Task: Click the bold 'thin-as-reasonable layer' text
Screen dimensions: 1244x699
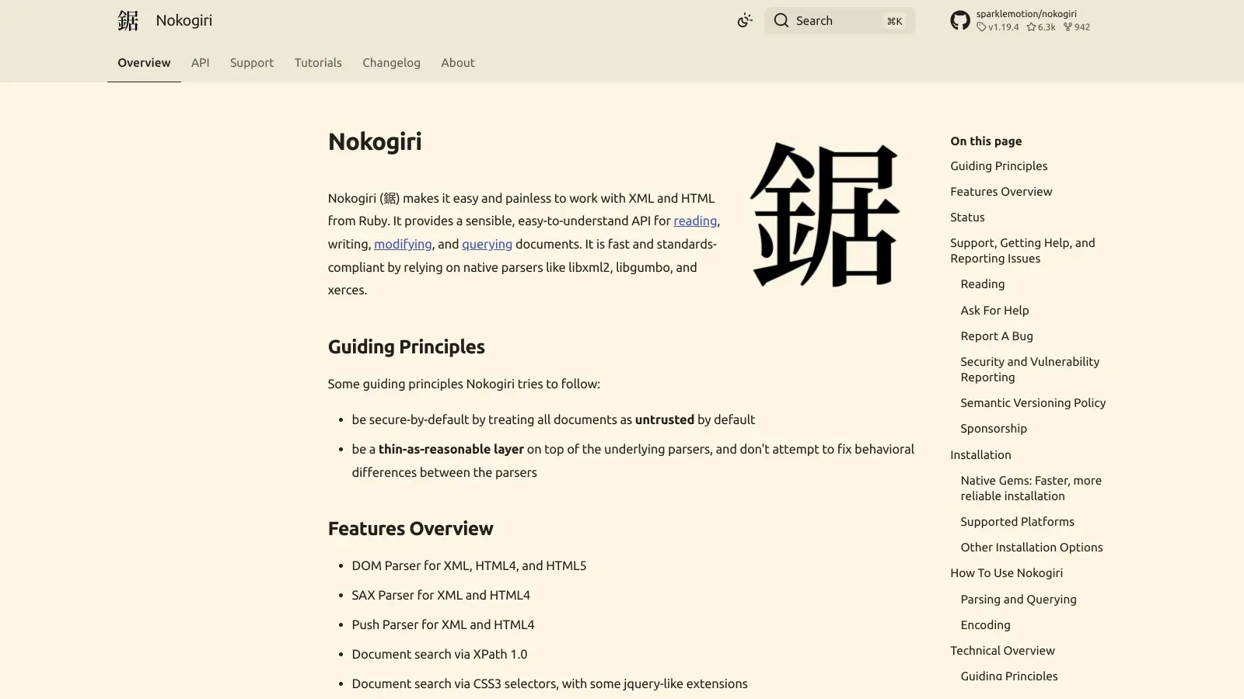Action: coord(451,450)
